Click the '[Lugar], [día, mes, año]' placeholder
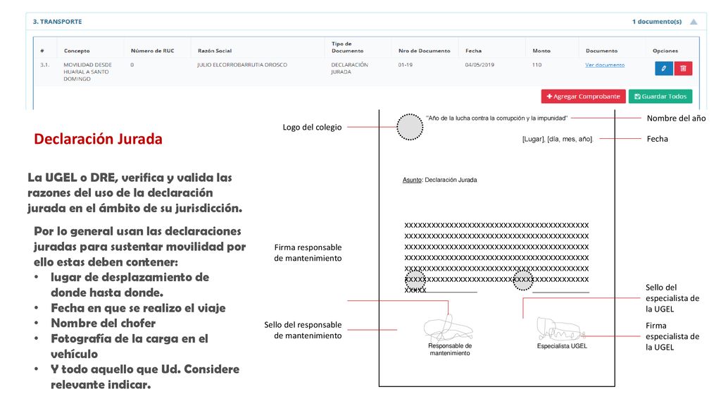 558,139
